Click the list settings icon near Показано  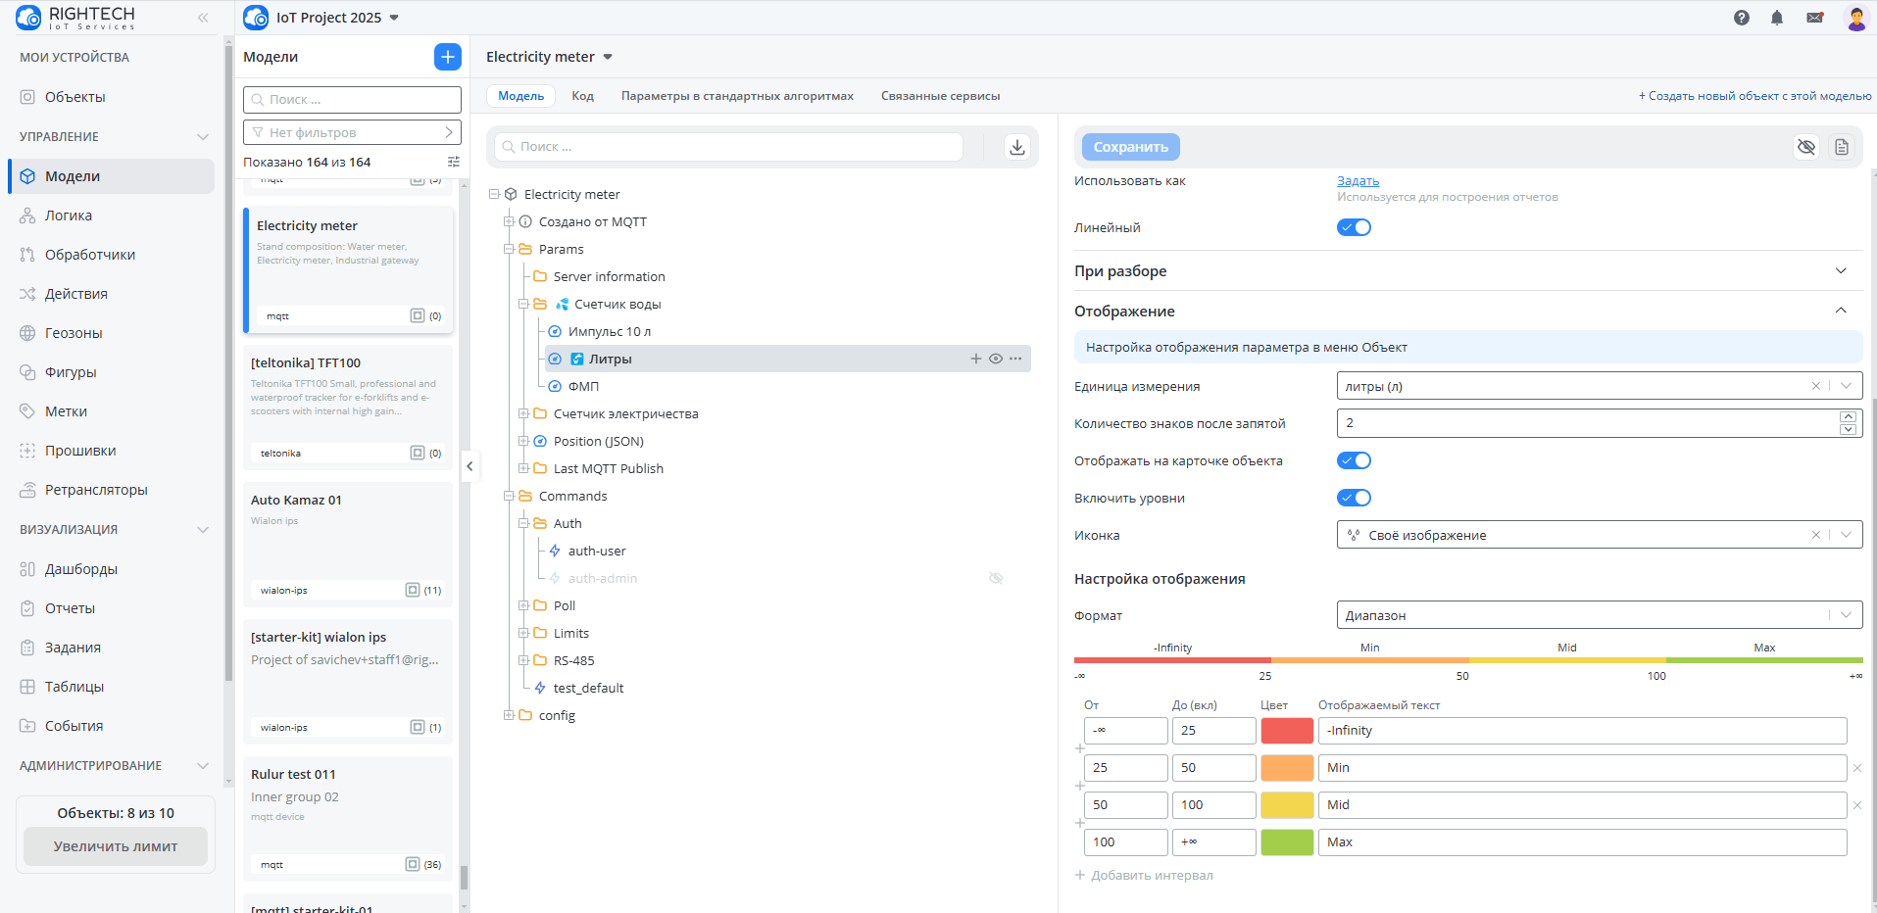pyautogui.click(x=453, y=162)
